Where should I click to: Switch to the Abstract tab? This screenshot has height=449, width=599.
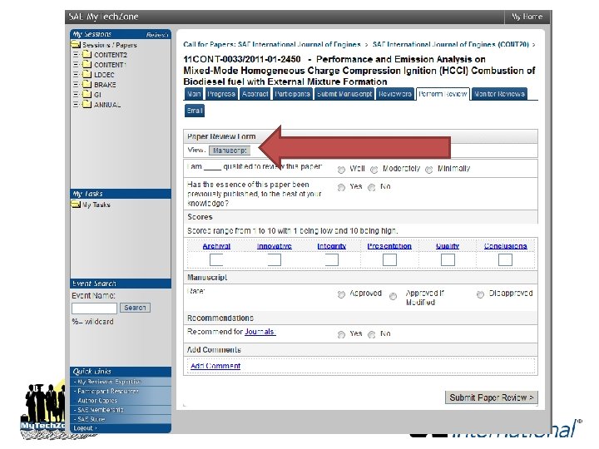(x=255, y=94)
